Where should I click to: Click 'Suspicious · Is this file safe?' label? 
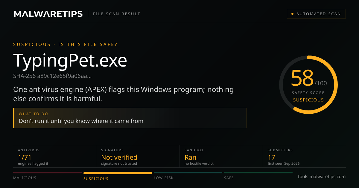[65, 44]
